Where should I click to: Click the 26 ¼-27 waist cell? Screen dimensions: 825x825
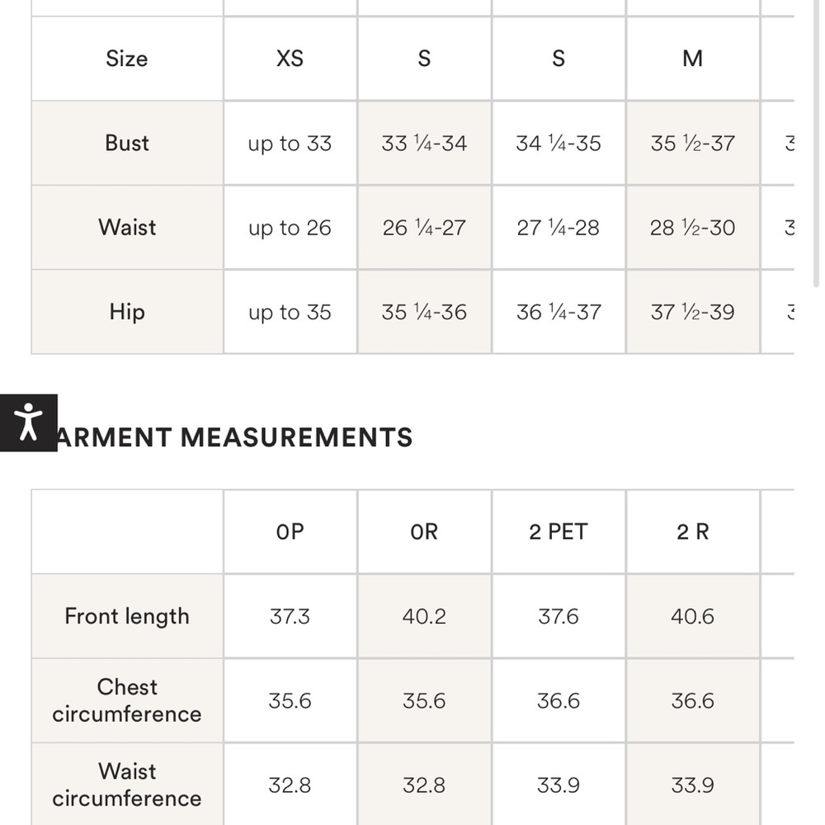(x=424, y=228)
